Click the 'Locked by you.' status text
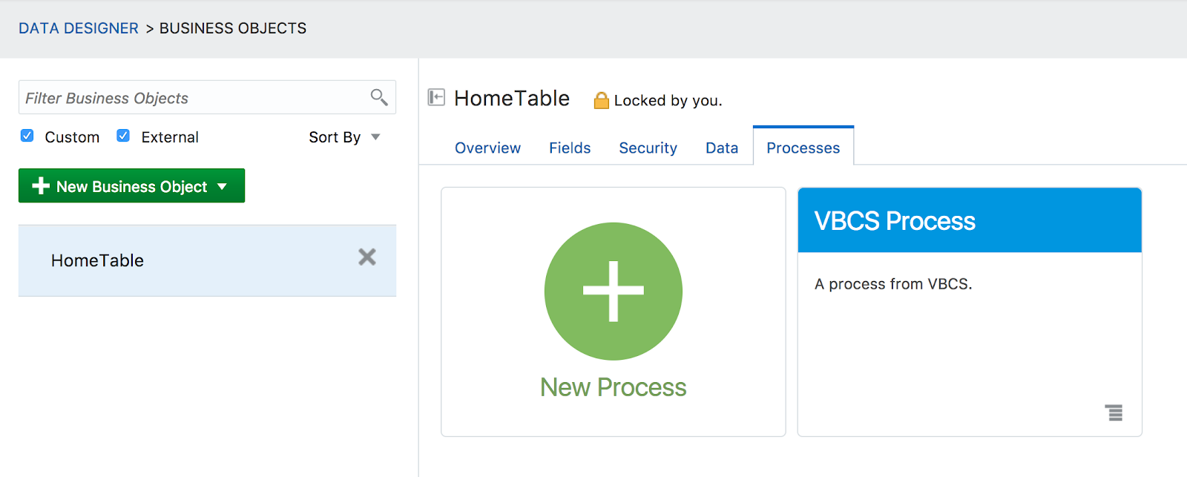The width and height of the screenshot is (1187, 477). [668, 100]
